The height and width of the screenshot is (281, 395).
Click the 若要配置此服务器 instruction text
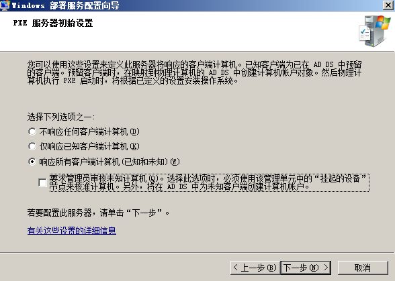(98, 213)
